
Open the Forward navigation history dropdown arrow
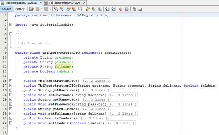point(50,9)
